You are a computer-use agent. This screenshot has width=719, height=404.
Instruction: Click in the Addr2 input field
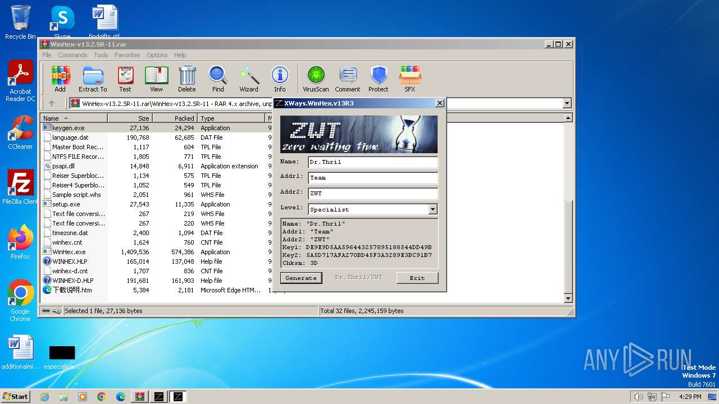pyautogui.click(x=373, y=194)
